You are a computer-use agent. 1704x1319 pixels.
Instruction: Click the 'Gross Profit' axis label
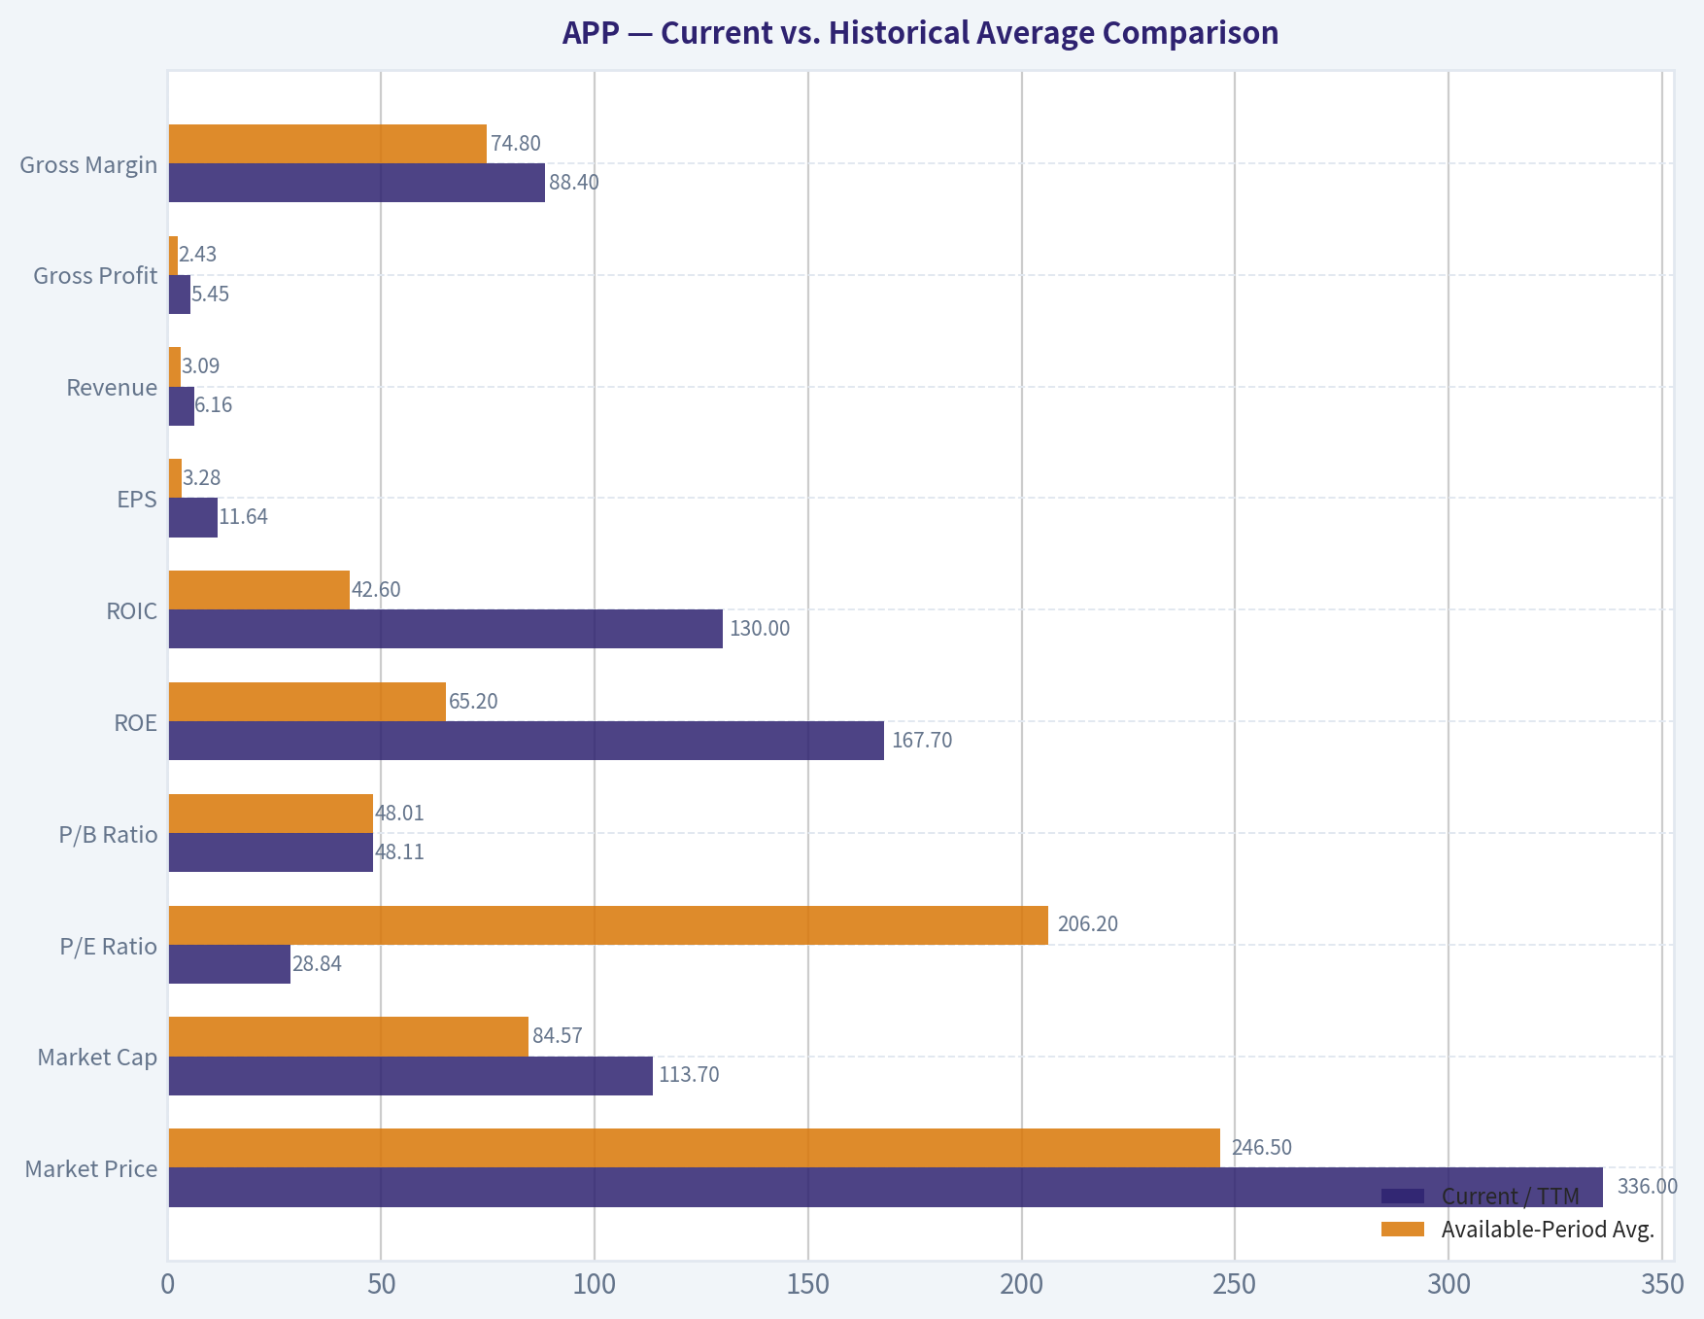95,276
